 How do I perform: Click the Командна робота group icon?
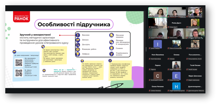pos(78,49)
